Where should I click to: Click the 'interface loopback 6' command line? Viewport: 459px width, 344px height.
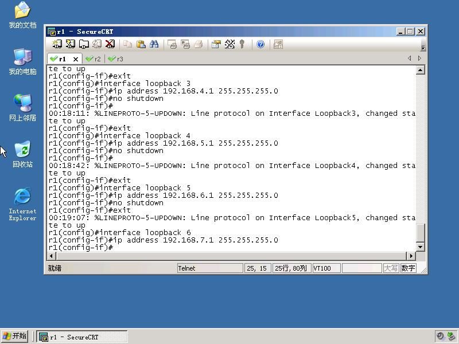pos(120,233)
